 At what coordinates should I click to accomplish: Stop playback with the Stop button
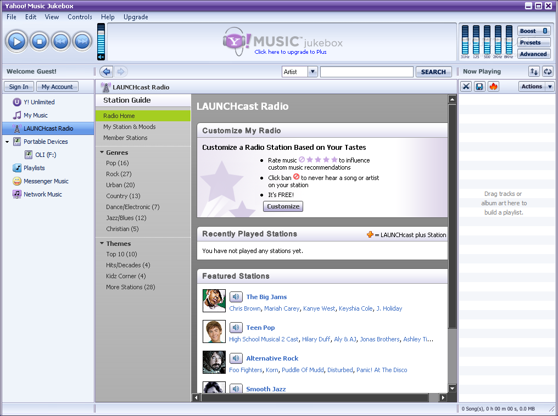[39, 42]
